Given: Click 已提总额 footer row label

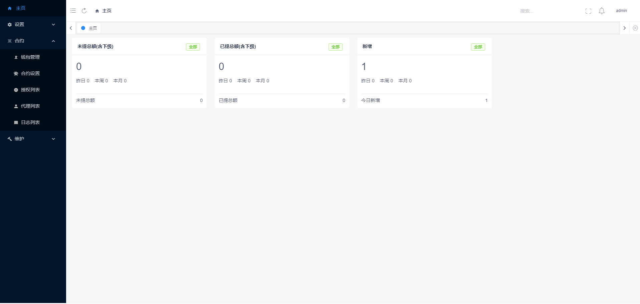Looking at the screenshot, I should click(x=228, y=100).
